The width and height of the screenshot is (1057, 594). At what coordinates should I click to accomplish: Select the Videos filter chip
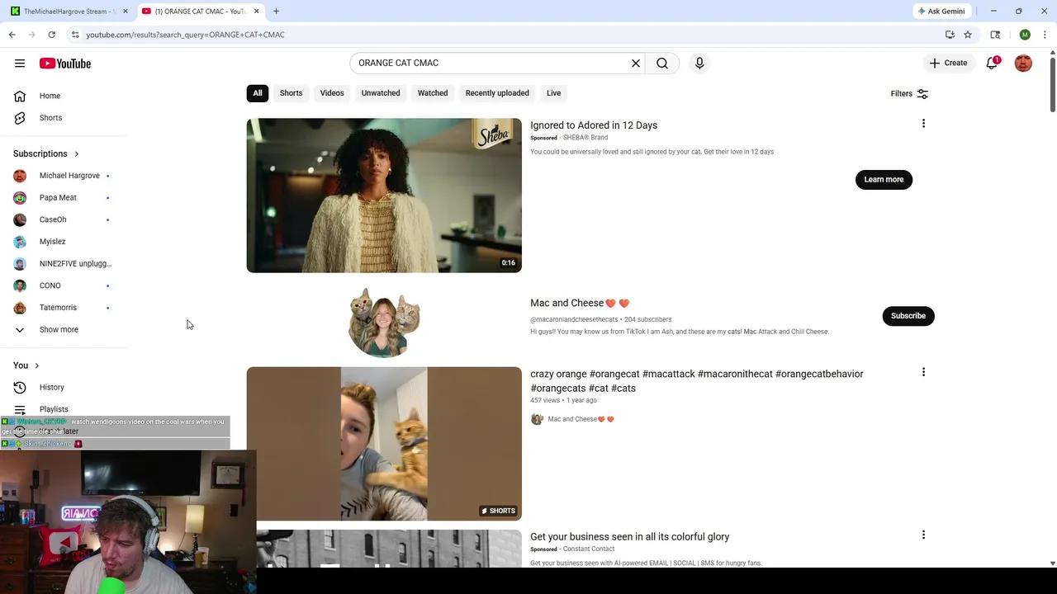tap(332, 93)
